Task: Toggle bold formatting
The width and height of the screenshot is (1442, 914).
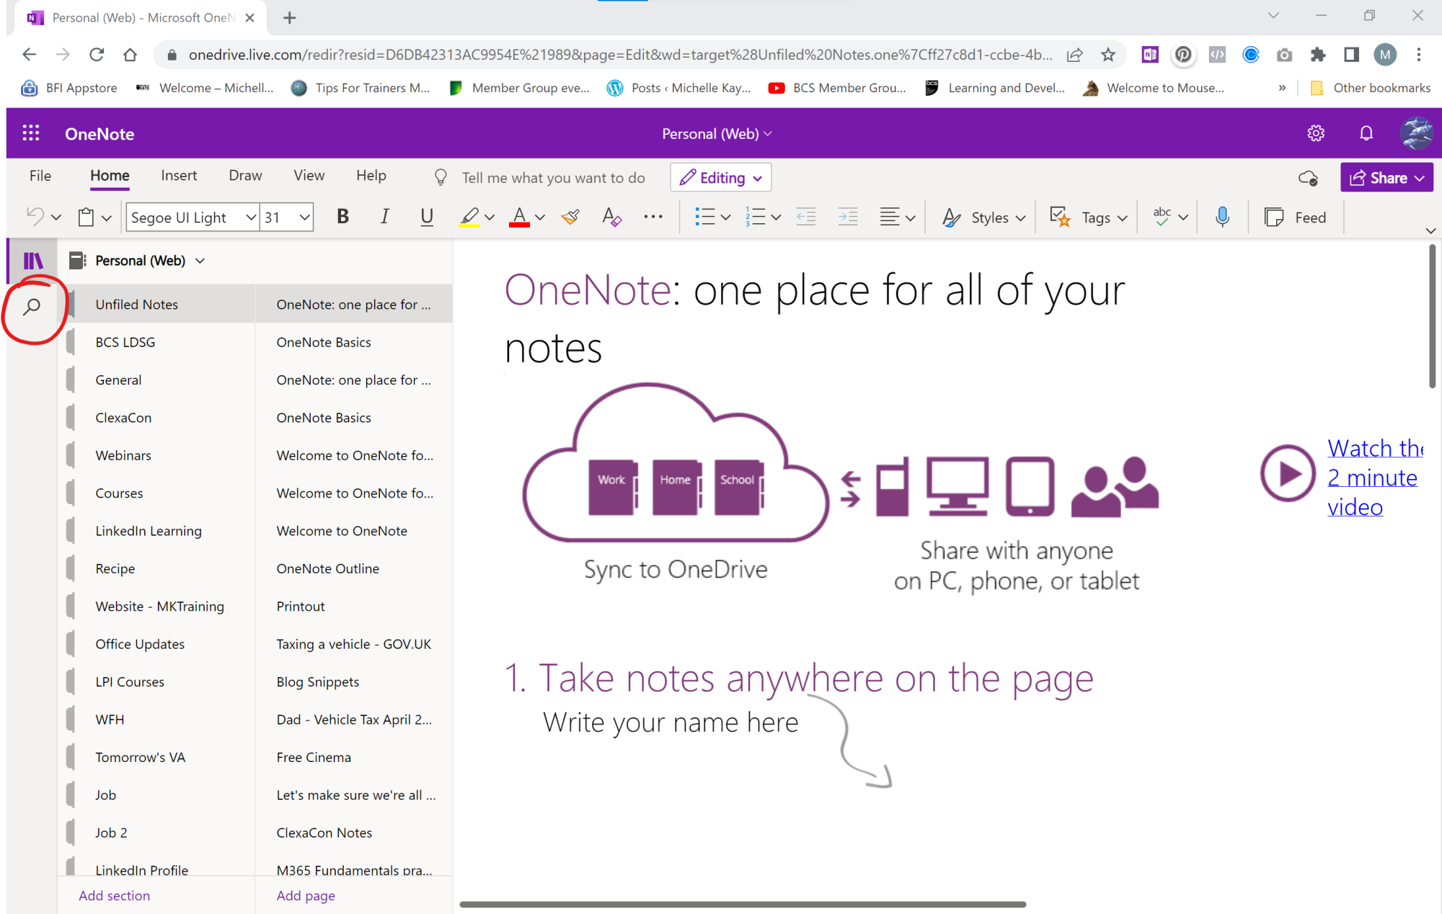Action: (343, 217)
